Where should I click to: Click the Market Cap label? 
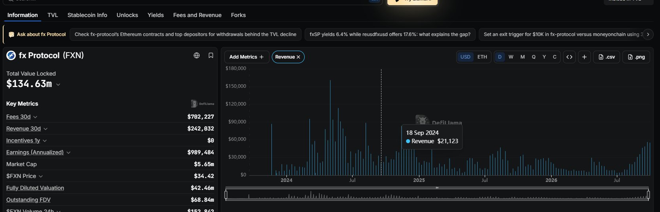tap(21, 164)
